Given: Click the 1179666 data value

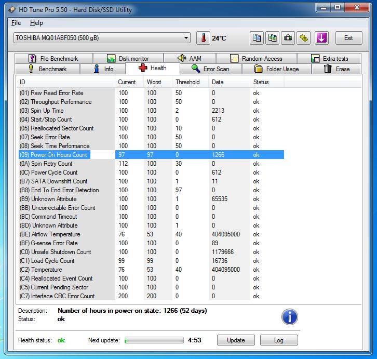Looking at the screenshot, I should (223, 252).
